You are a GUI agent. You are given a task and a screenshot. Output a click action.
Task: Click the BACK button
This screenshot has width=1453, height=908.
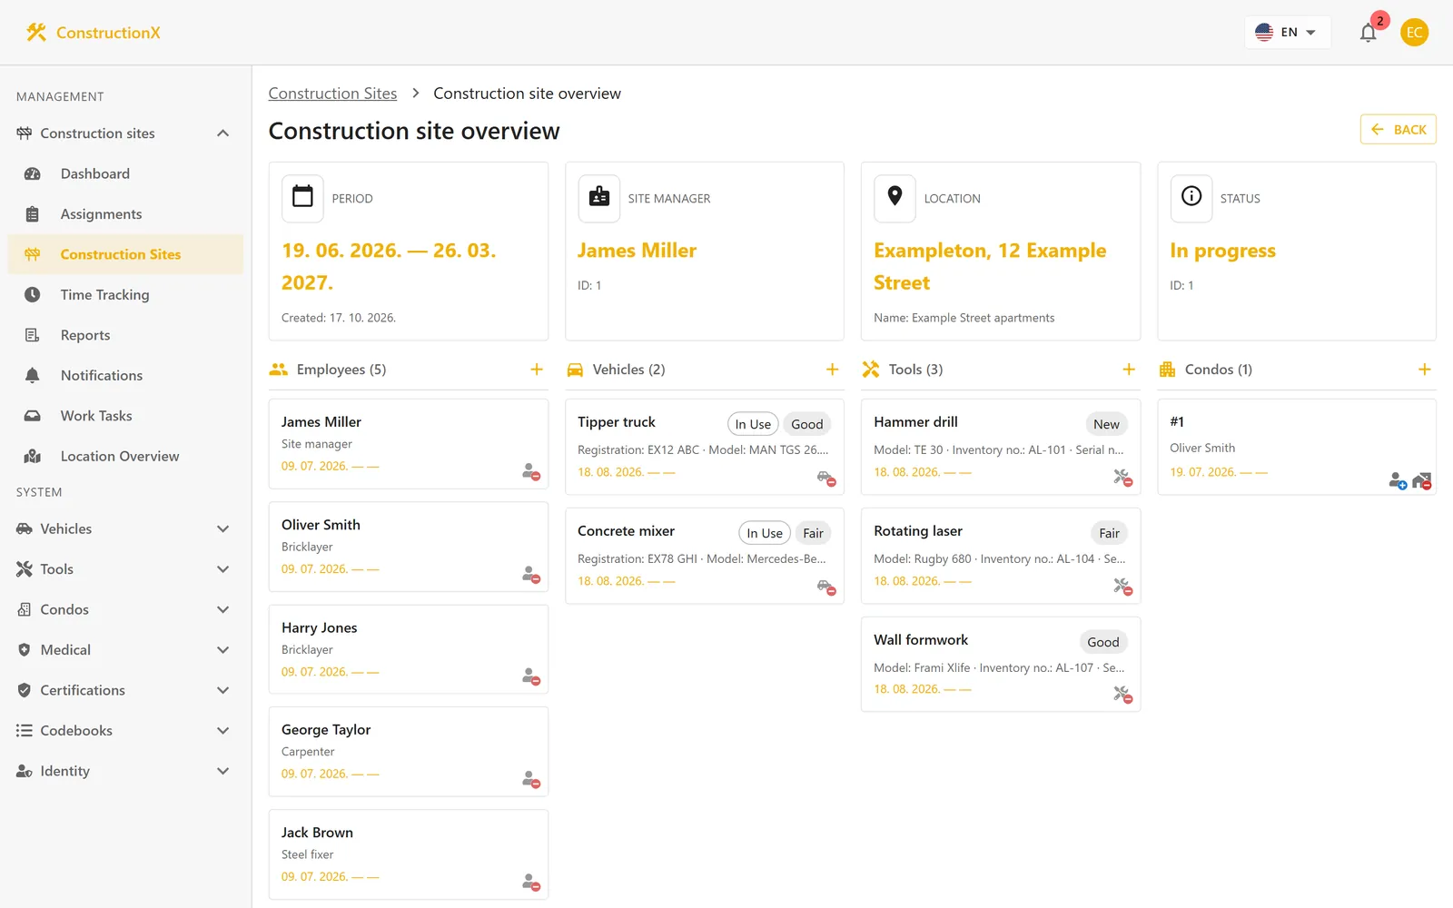pos(1398,130)
